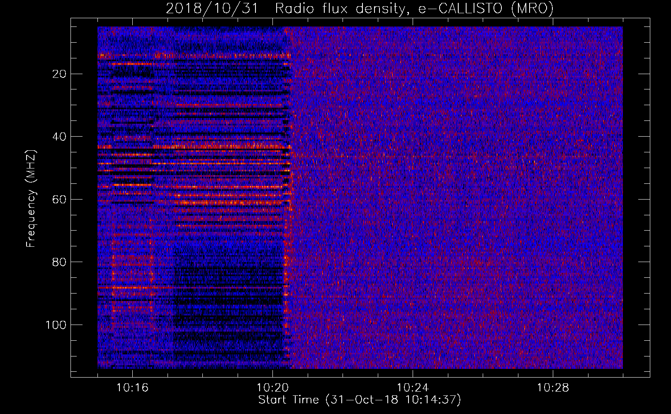Click the 40 MHz frequency tick label
The width and height of the screenshot is (671, 414).
point(59,137)
